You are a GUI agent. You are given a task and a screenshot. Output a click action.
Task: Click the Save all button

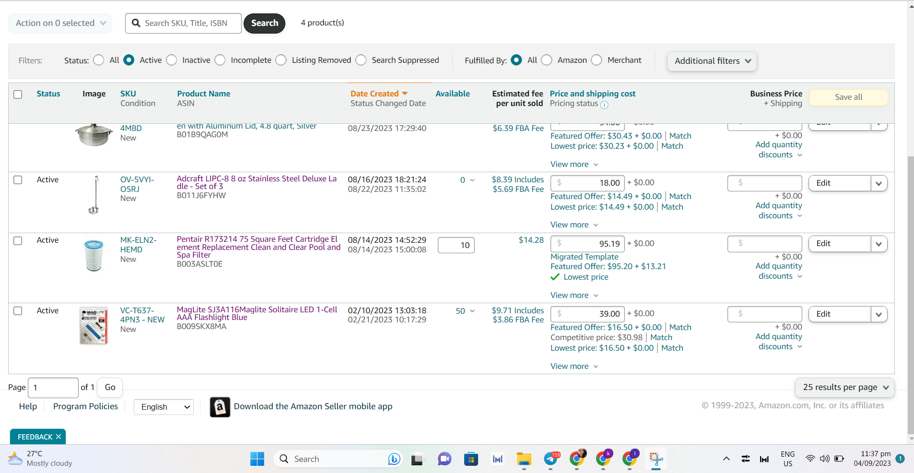(x=848, y=97)
